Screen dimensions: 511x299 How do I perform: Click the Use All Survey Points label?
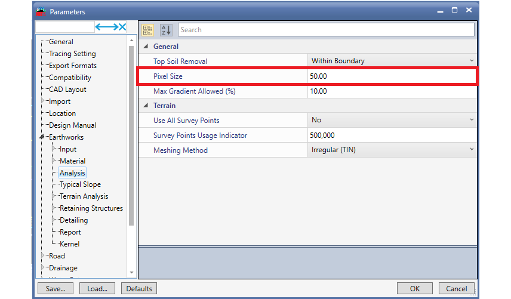coord(186,121)
